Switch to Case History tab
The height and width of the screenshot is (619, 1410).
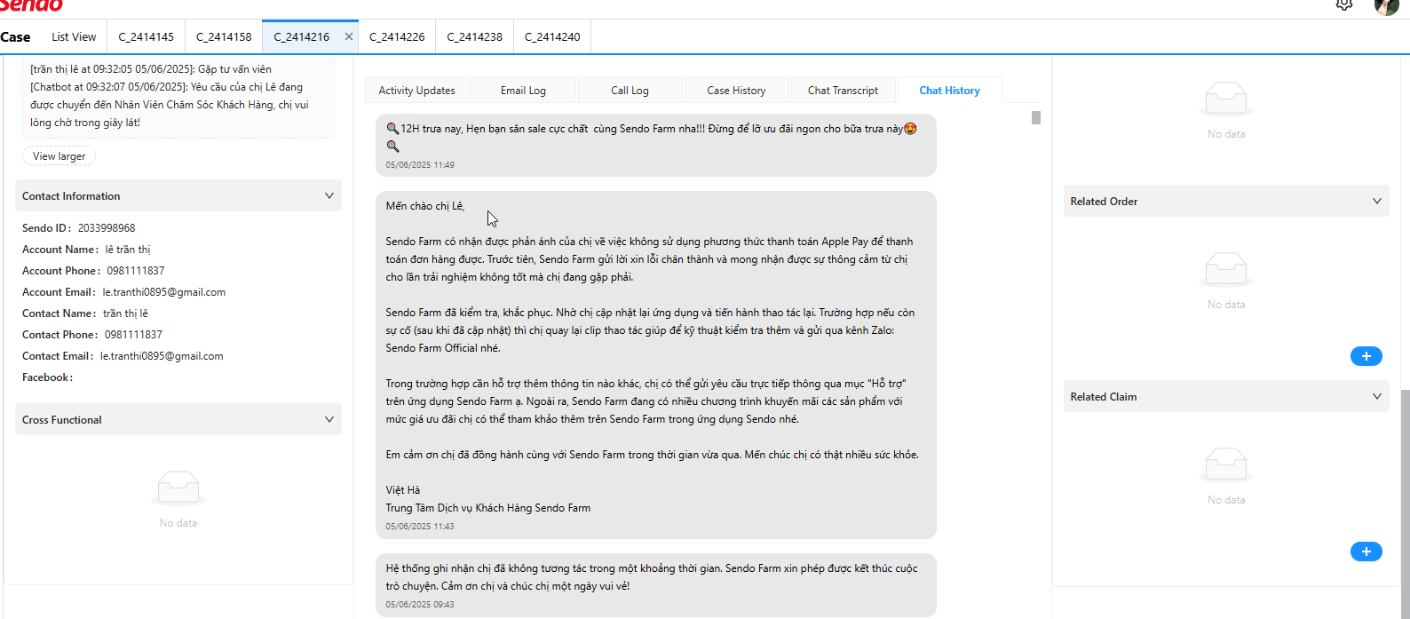tap(736, 91)
